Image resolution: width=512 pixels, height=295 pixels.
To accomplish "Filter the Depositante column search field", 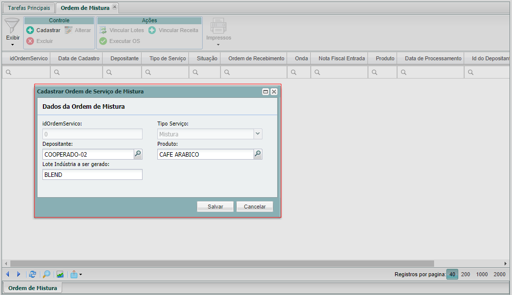I will [x=122, y=72].
